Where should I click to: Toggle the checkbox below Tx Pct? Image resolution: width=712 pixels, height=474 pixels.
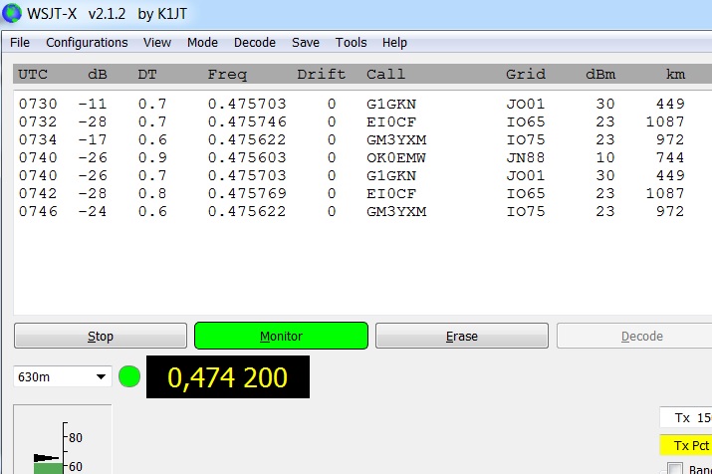point(674,469)
